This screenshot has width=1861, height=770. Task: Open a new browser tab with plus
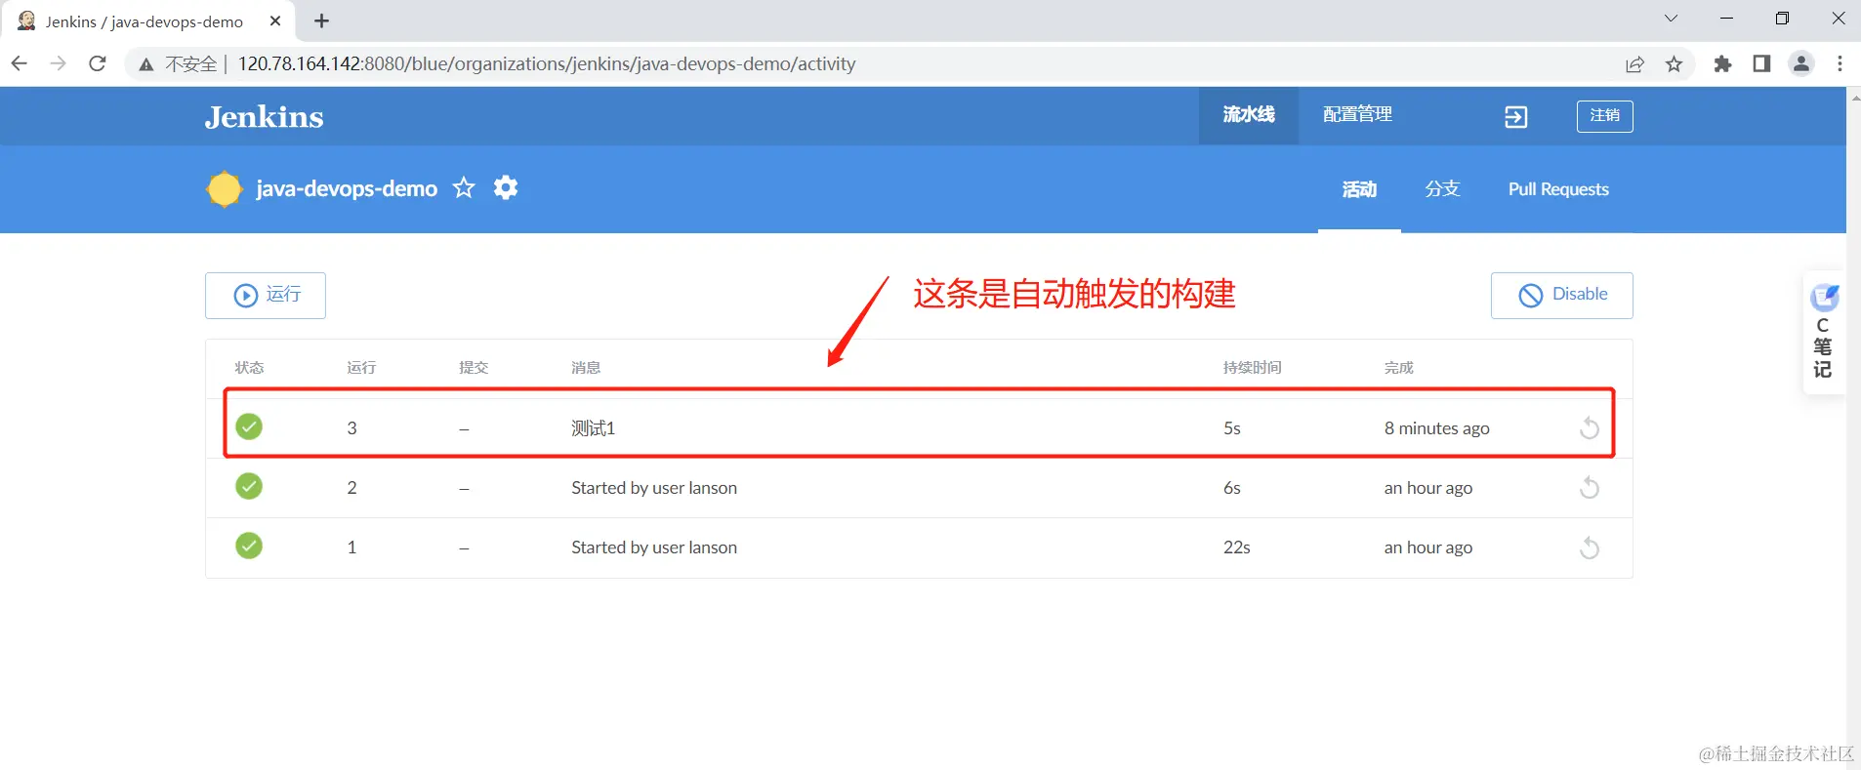click(x=321, y=20)
